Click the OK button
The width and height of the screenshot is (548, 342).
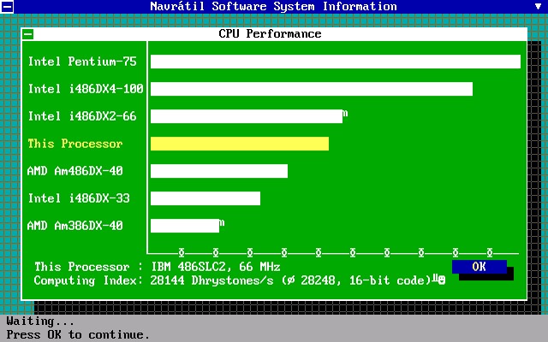(x=479, y=267)
